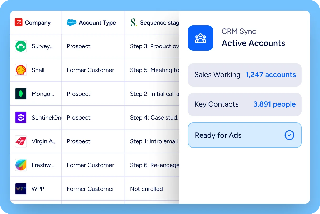
Task: Click the Freshworks colorful logo
Action: tap(21, 165)
